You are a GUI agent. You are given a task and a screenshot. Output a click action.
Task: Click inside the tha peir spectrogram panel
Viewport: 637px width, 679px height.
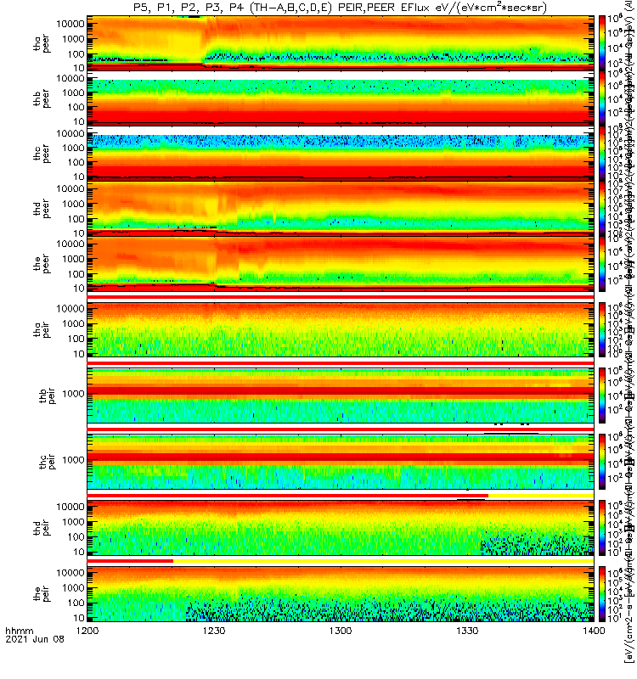pyautogui.click(x=341, y=329)
